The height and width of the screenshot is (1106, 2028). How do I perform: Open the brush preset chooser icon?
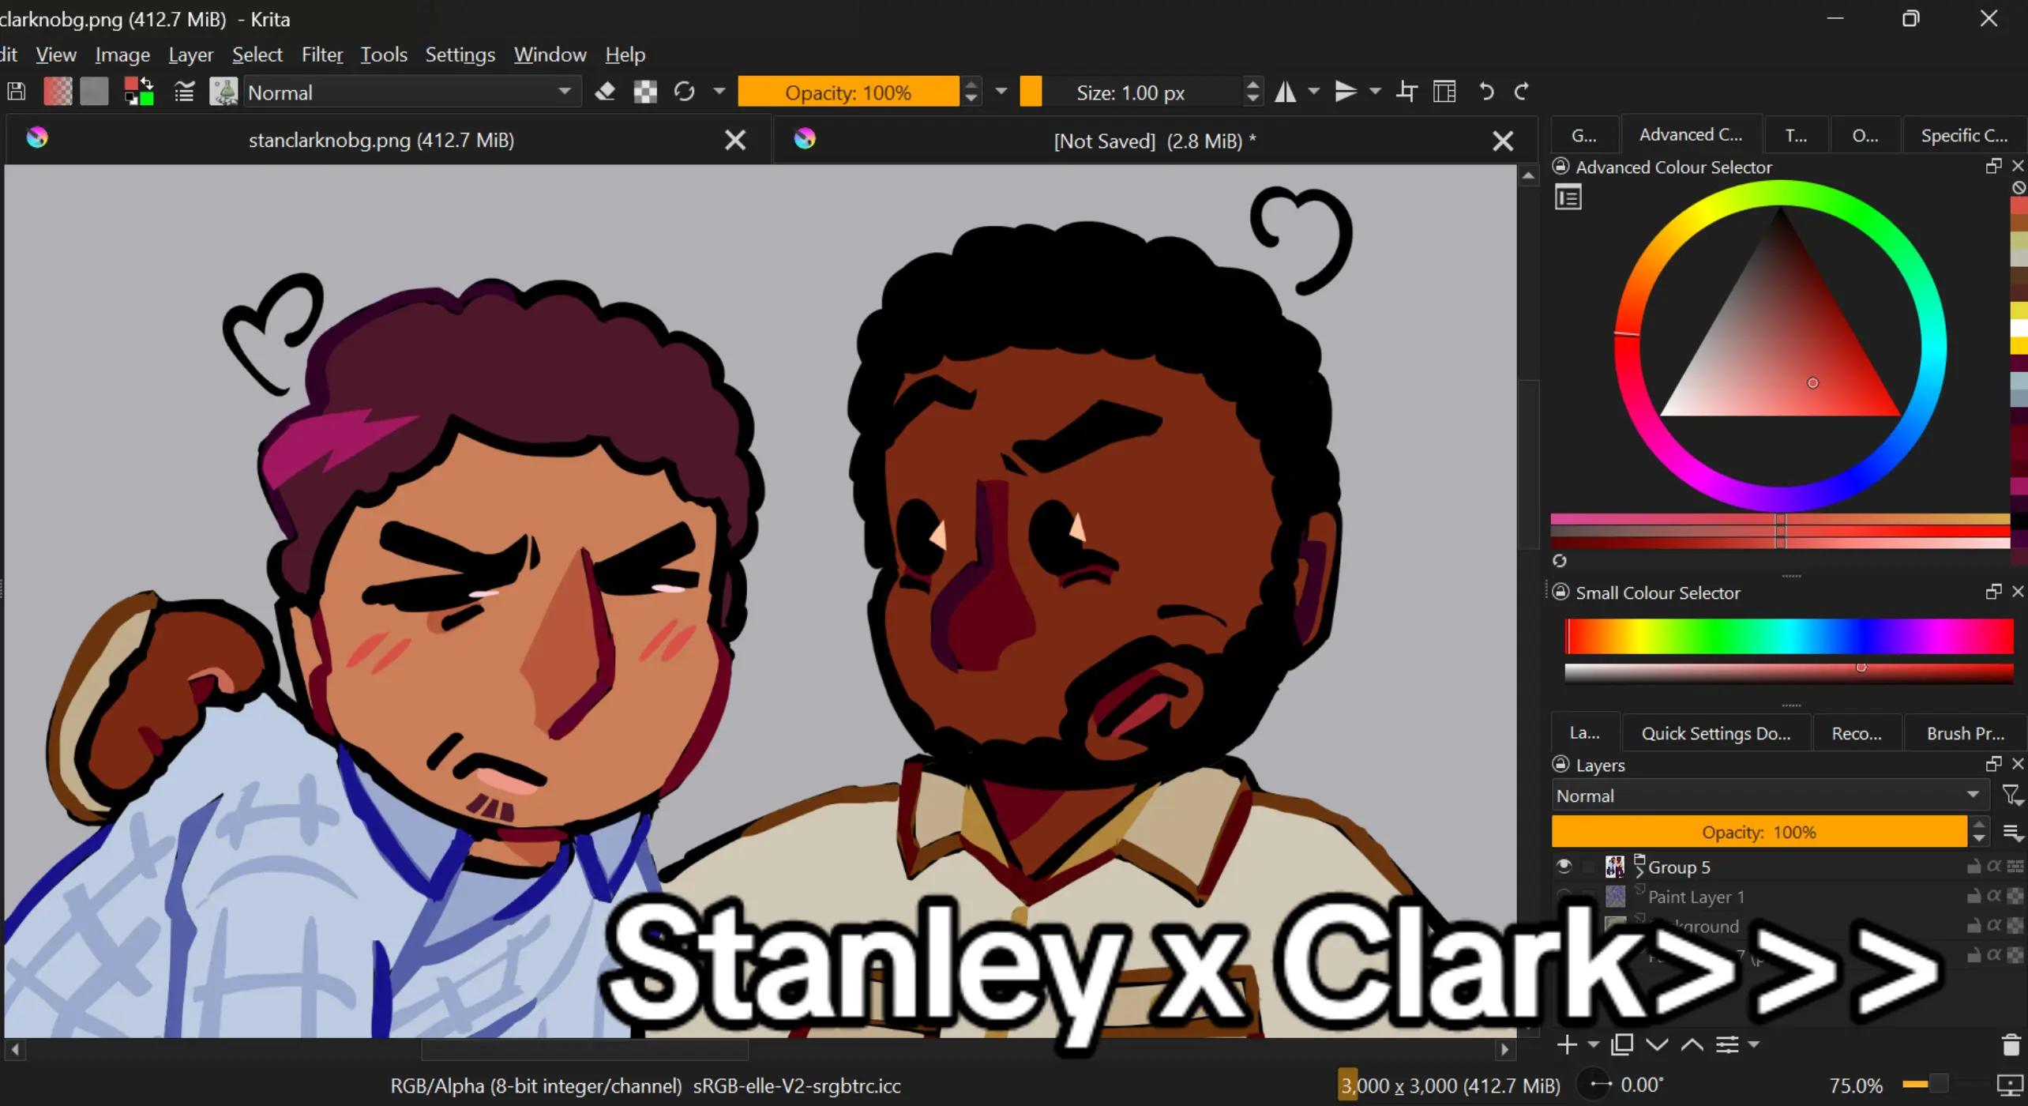[223, 92]
